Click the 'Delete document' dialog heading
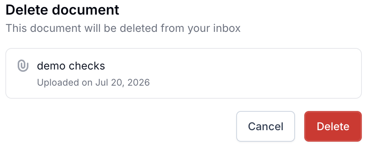368x149 pixels. pos(63,10)
